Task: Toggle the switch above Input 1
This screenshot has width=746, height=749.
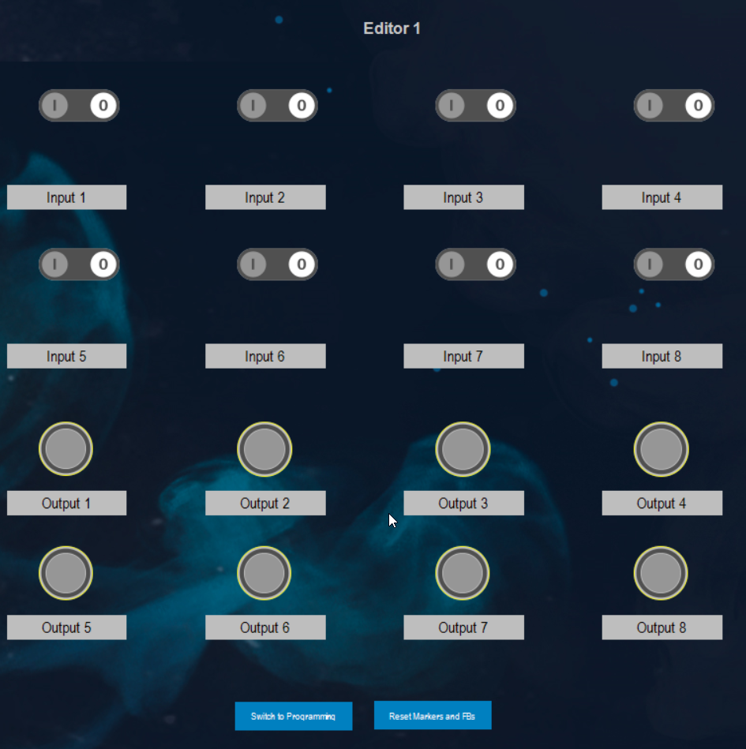Action: click(79, 105)
